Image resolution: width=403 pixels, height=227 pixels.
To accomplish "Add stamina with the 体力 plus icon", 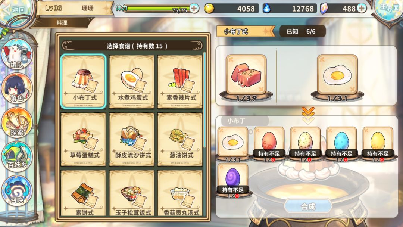I will tap(194, 8).
